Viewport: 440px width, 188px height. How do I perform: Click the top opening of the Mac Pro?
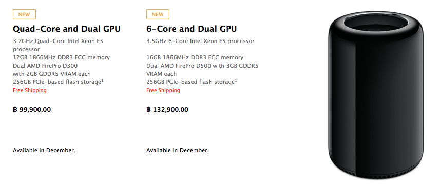tap(375, 25)
